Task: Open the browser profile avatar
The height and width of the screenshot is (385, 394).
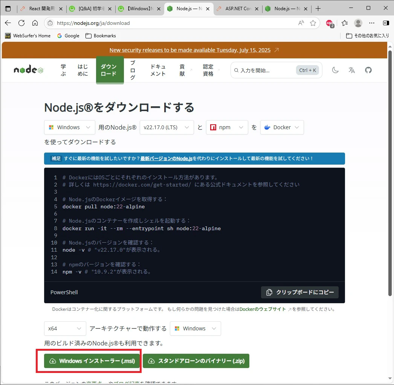Action: tap(358, 23)
